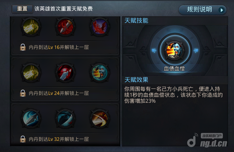This screenshot has height=152, width=234.
Task: Click the lock icon beside Lv 24 requirement
Action: [23, 93]
